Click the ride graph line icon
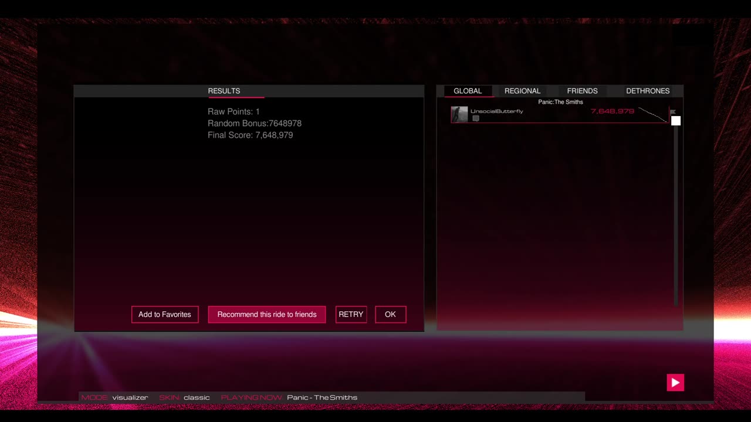Image resolution: width=751 pixels, height=422 pixels. 653,114
